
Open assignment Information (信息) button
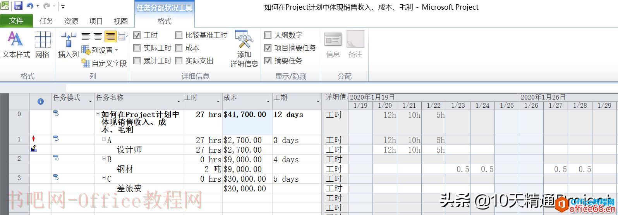(x=333, y=45)
